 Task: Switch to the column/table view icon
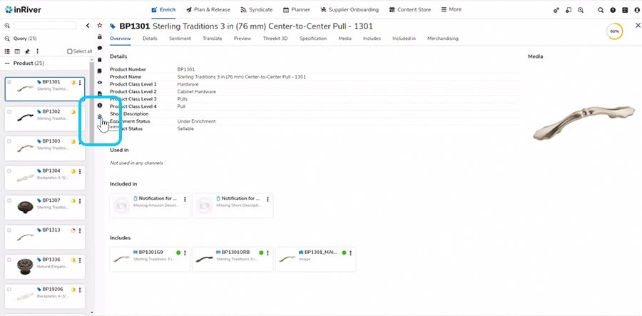click(x=17, y=51)
